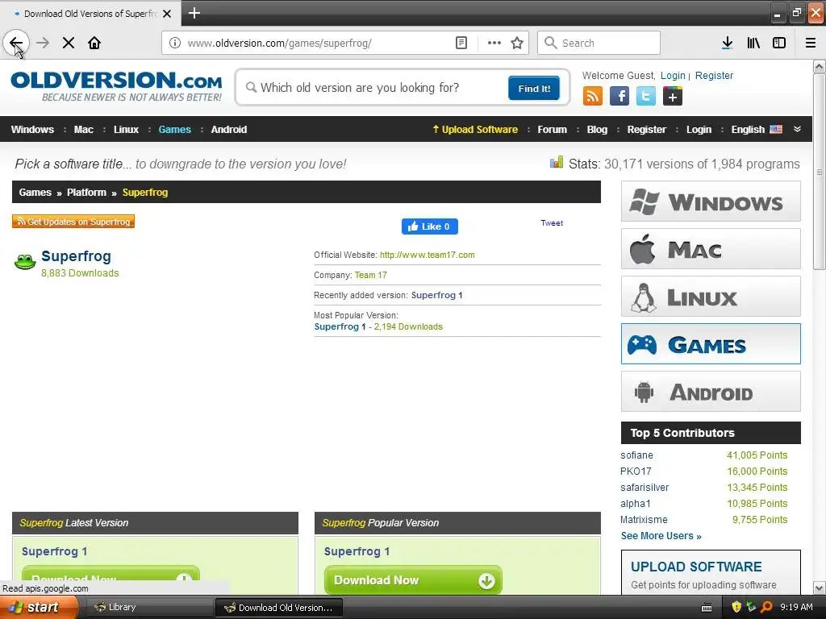
Task: Click Platform in the breadcrumb
Action: pyautogui.click(x=86, y=192)
